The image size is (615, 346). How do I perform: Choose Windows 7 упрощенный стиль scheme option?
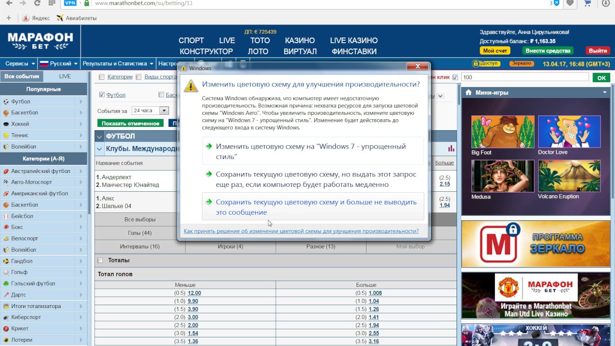[313, 151]
